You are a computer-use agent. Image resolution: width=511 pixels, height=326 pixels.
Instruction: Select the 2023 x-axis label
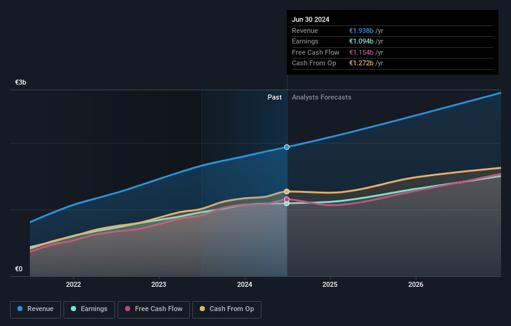(x=159, y=284)
